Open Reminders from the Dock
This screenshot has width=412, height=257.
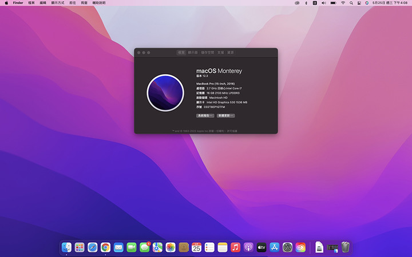209,247
